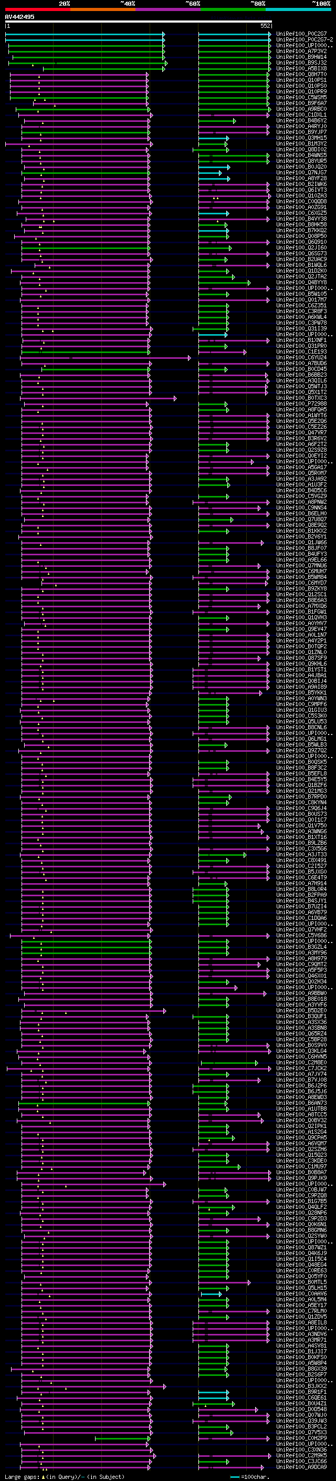Screen dimensions: 336x1481
Task: Click the white AV442495 query length bar
Action: pos(139,22)
